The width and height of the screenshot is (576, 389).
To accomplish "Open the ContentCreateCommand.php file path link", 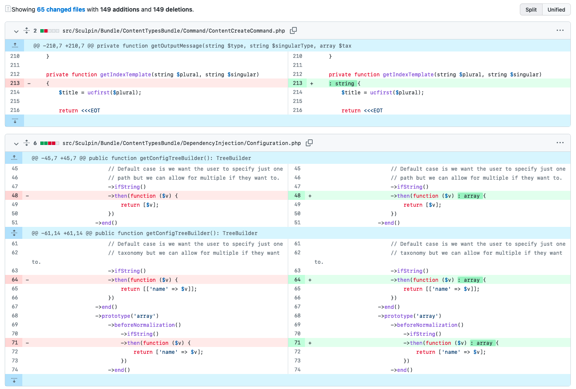I will click(174, 31).
